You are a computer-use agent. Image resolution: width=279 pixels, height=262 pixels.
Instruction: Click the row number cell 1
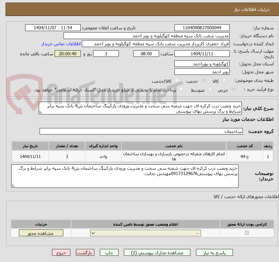268,156
